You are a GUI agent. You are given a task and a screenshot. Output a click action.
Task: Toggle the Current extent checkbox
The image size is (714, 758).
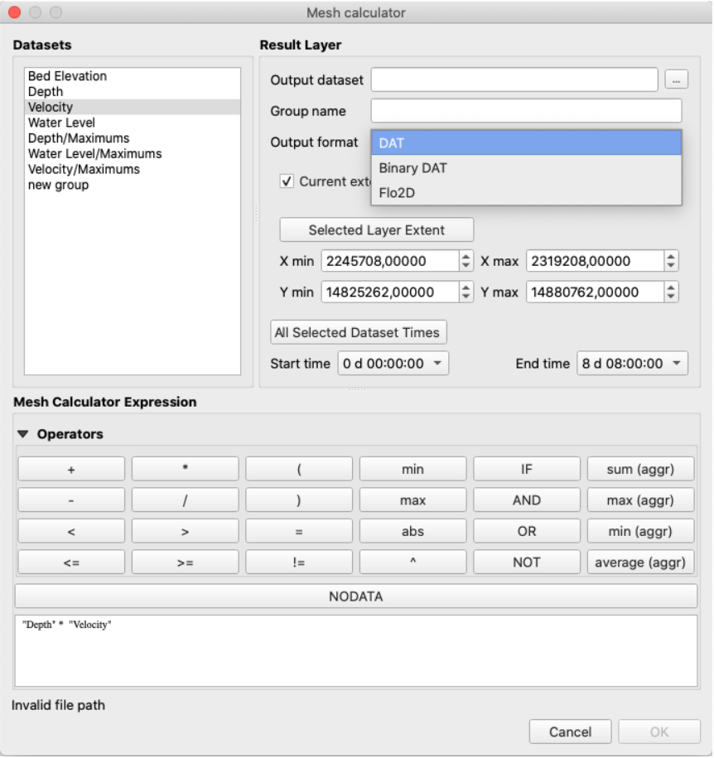point(287,181)
